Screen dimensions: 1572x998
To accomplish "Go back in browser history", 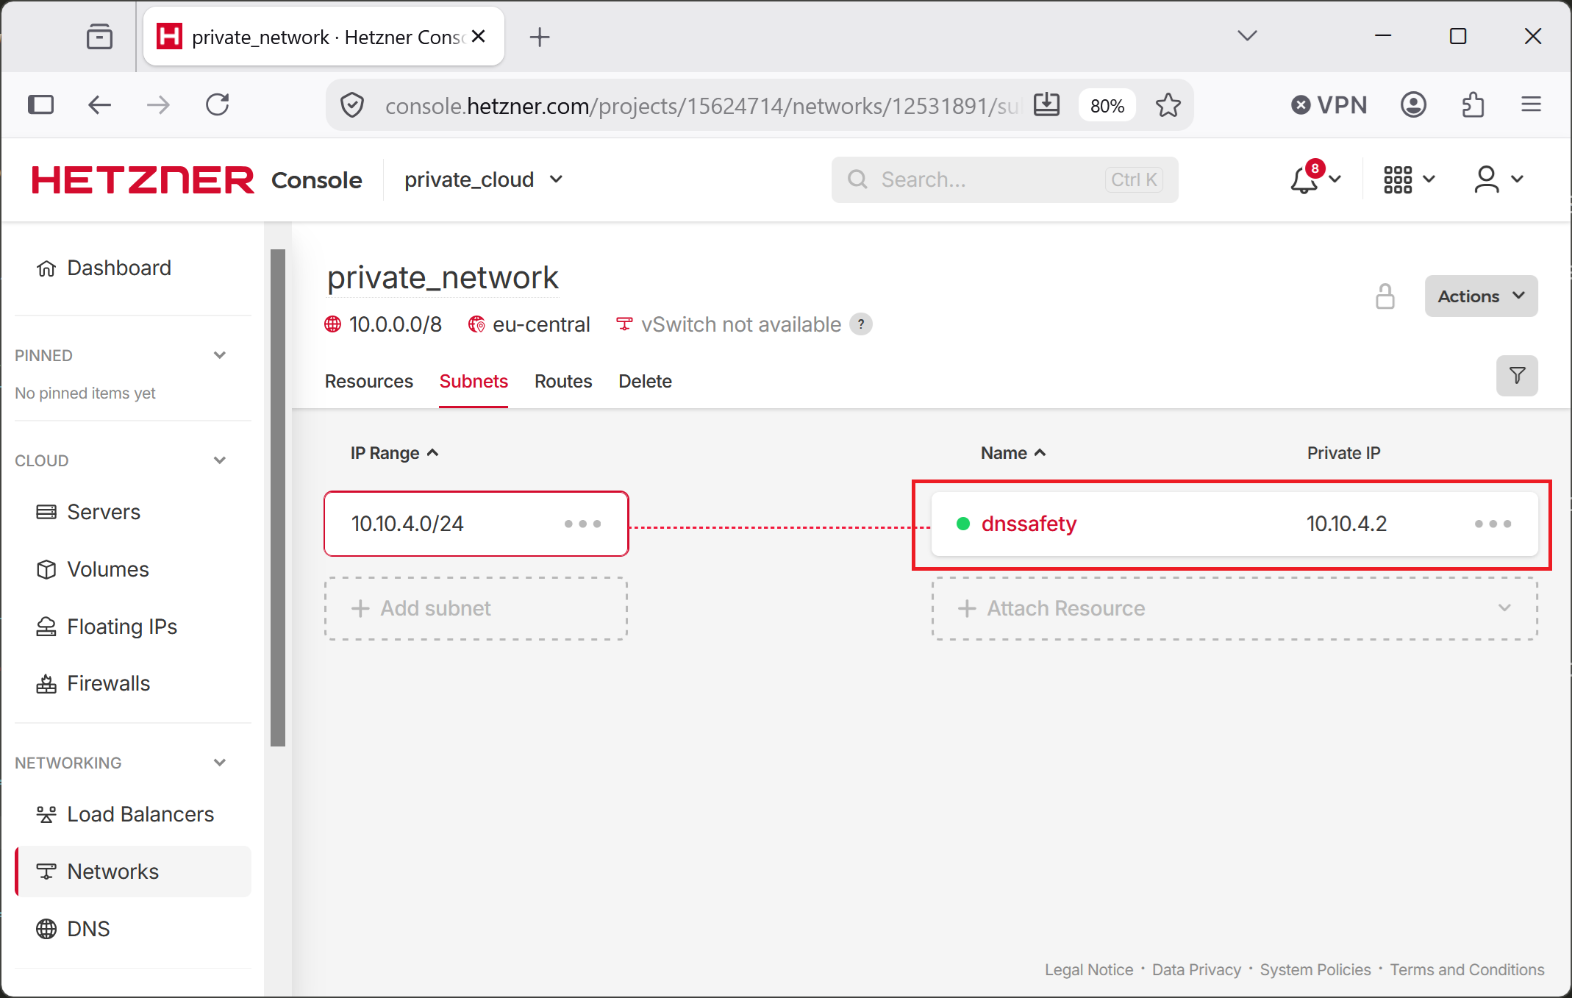I will pyautogui.click(x=99, y=105).
